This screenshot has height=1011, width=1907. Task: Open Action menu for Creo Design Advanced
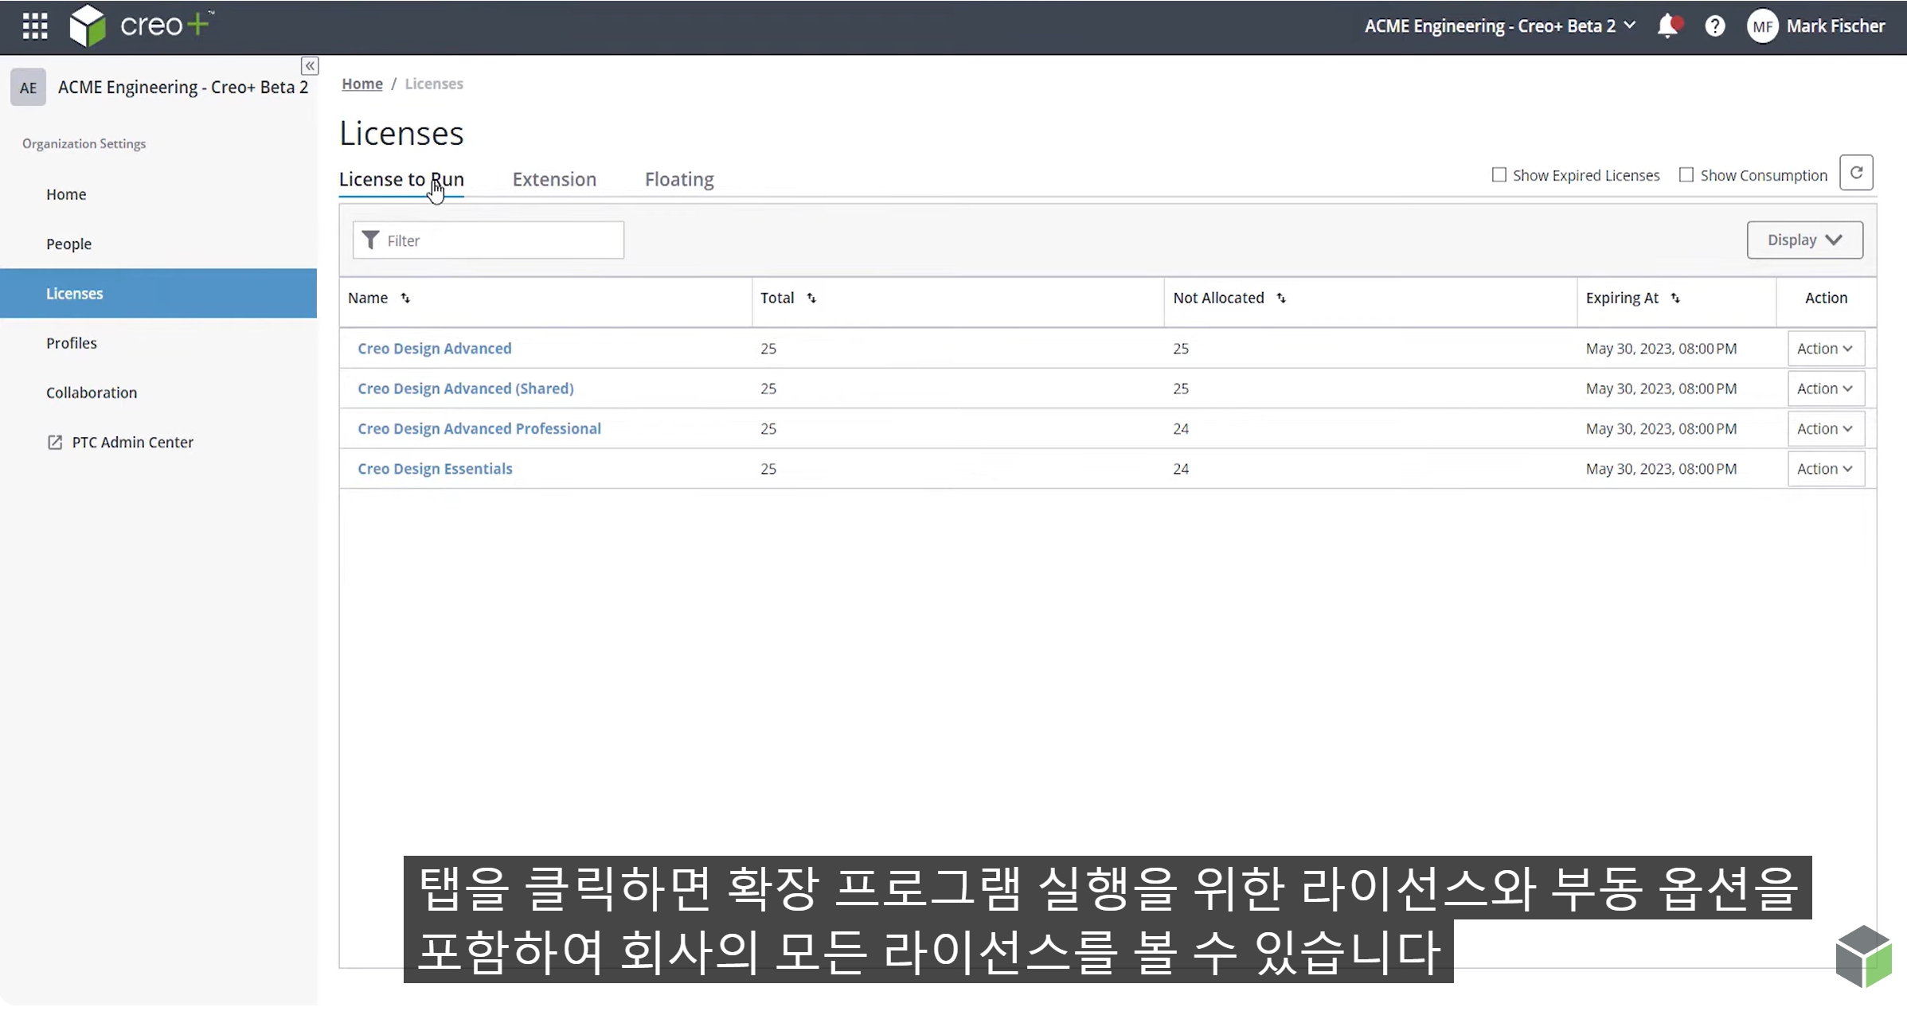click(1825, 349)
